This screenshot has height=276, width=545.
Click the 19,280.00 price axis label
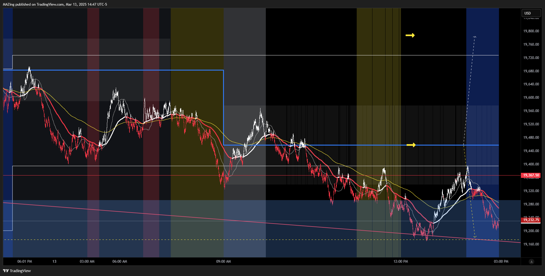pos(531,204)
